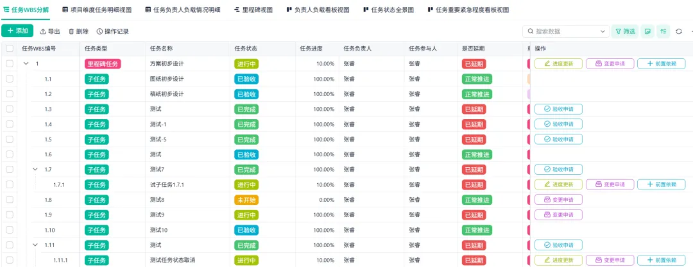Click the task name 试子任务1.7.1
This screenshot has height=267, width=693.
[x=167, y=184]
